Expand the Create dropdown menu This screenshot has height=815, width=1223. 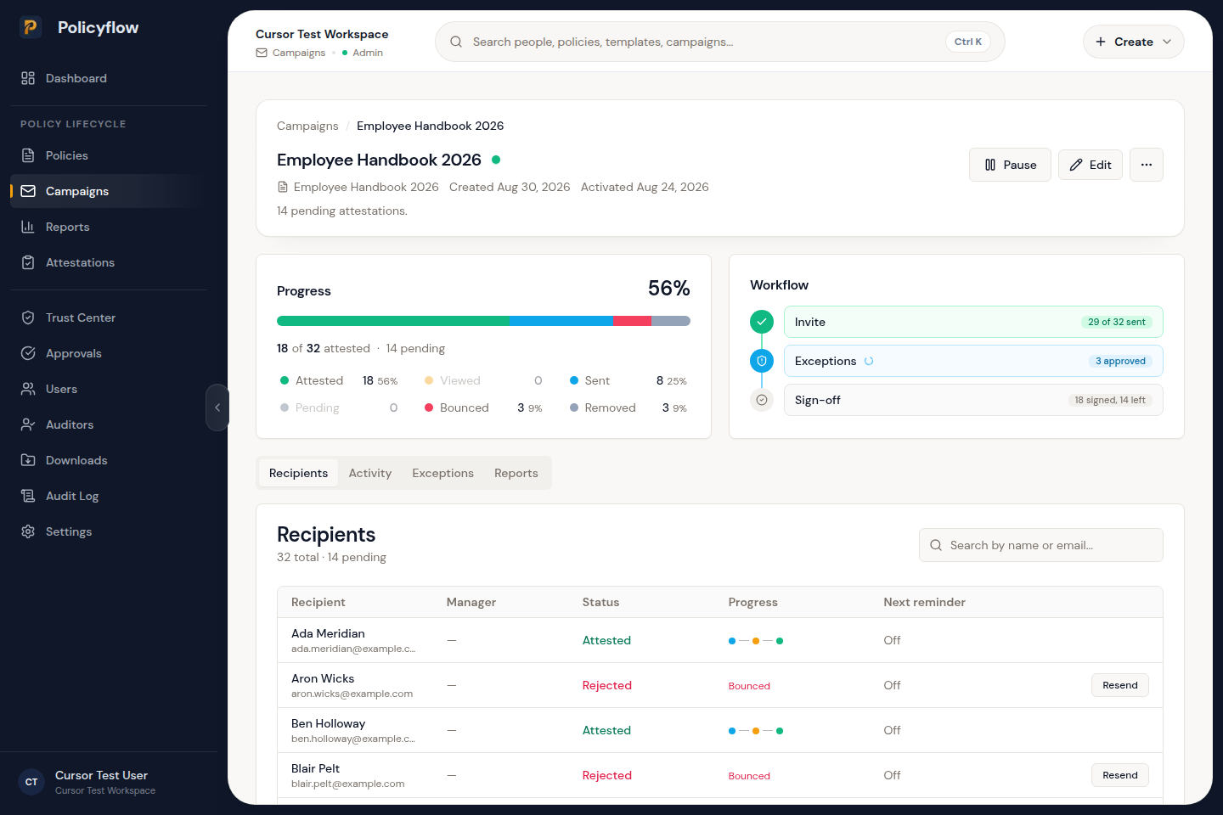click(x=1133, y=42)
